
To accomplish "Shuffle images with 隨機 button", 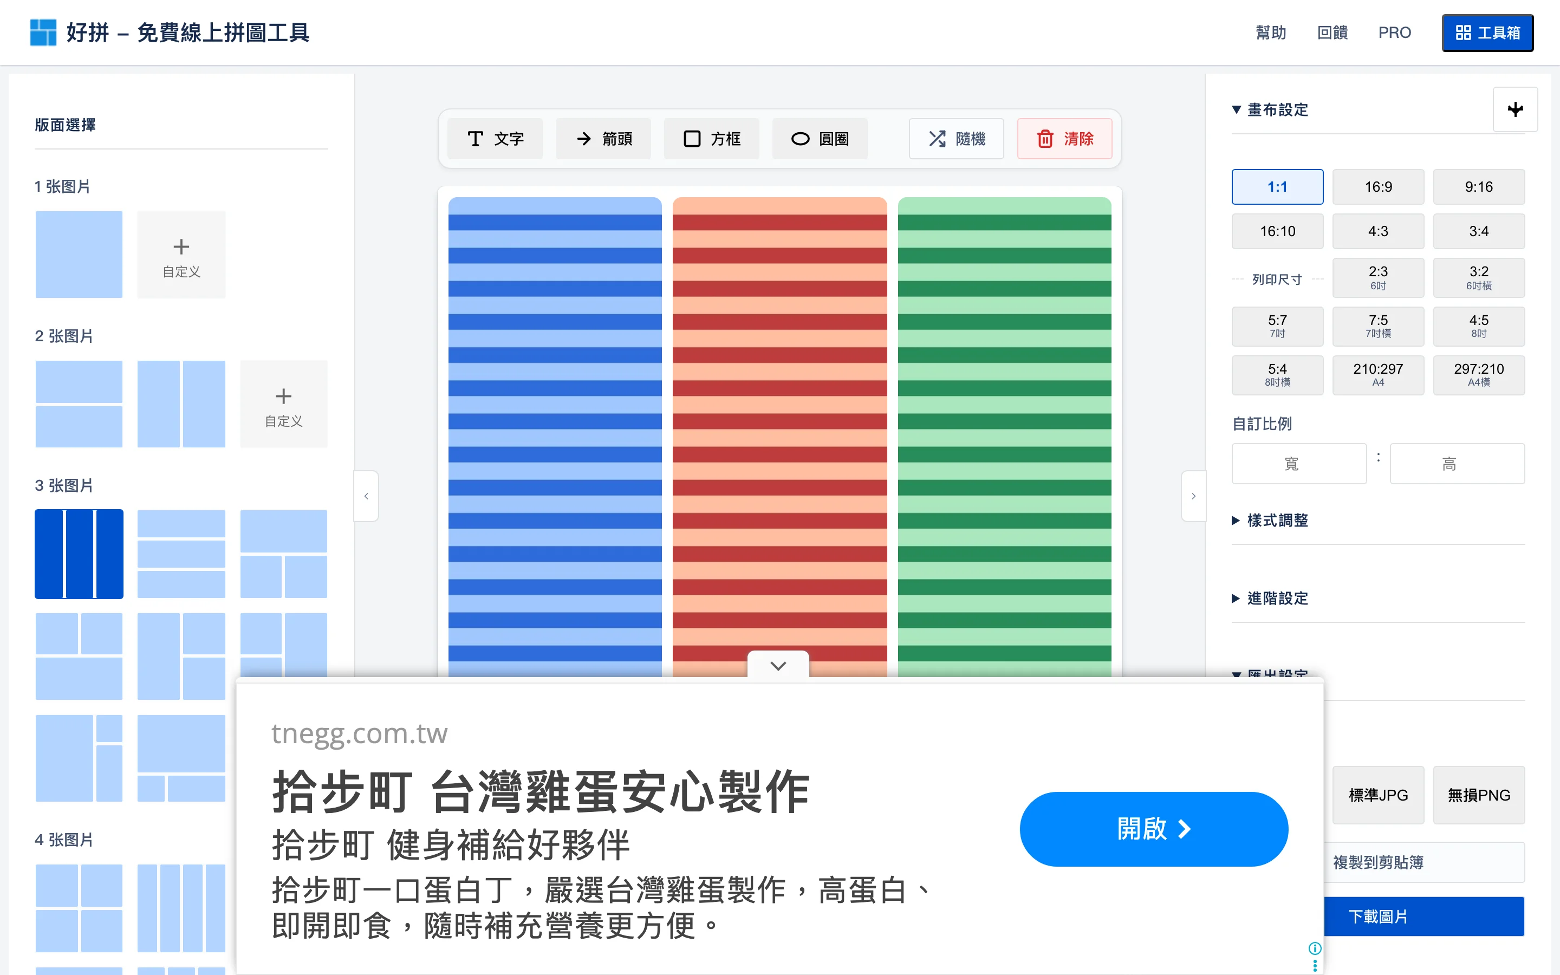I will (957, 139).
